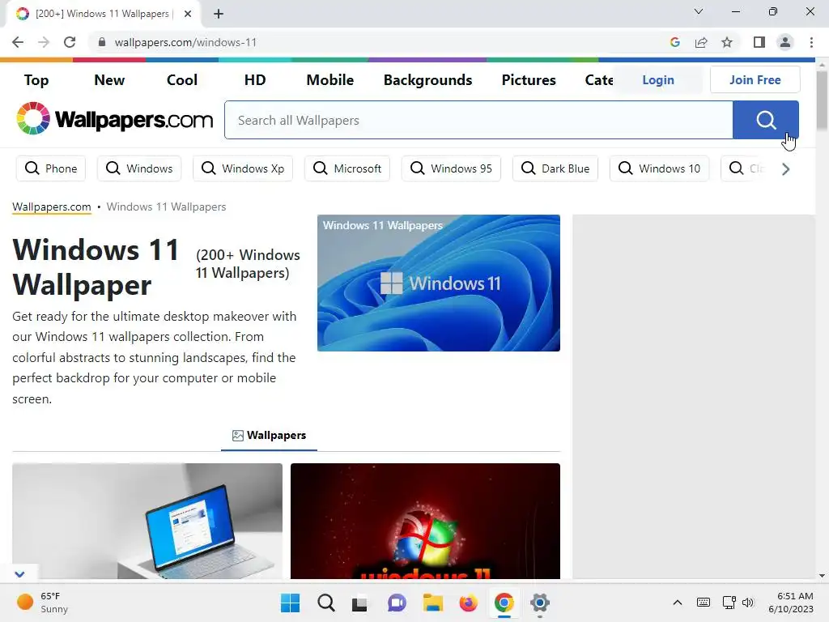
Task: Open the Backgrounds menu item
Action: tap(427, 80)
